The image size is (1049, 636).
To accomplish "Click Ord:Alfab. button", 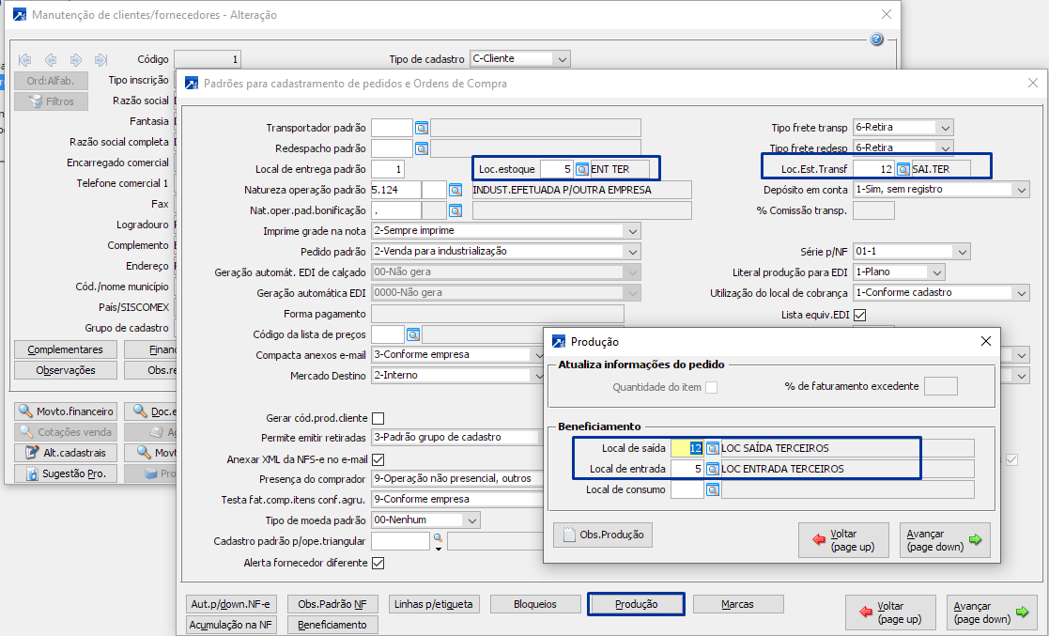I will click(x=51, y=81).
